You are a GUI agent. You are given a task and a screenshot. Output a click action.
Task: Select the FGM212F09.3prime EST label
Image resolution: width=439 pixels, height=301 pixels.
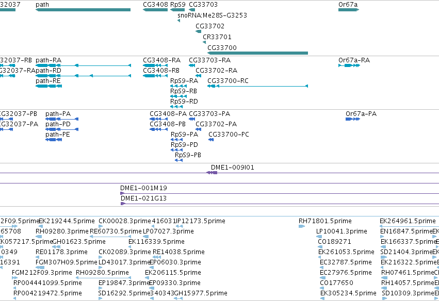[42, 273]
